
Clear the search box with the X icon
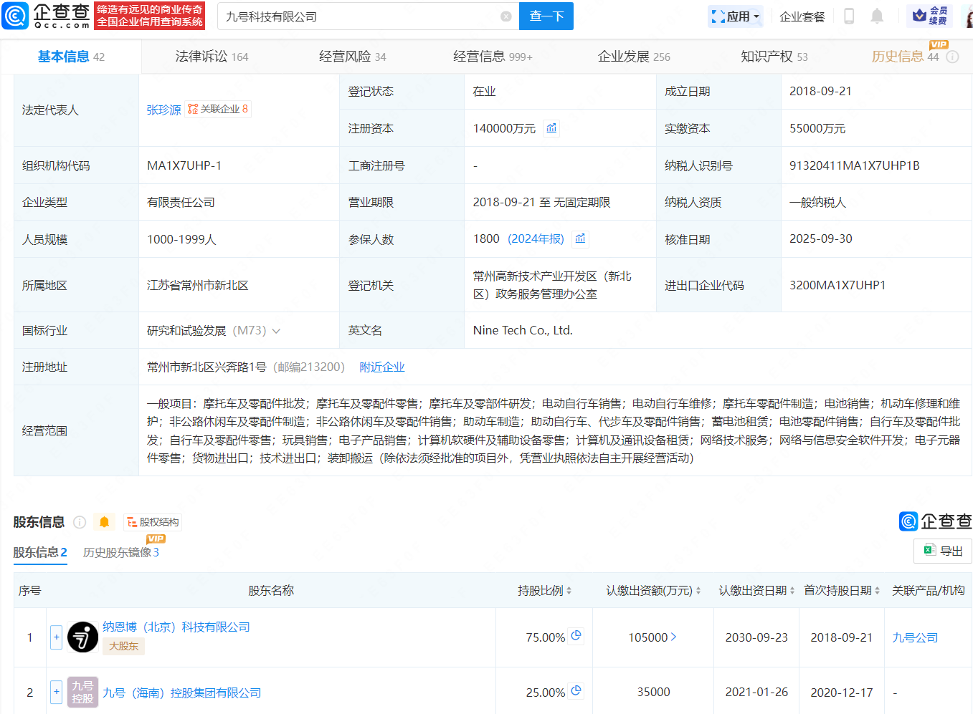pos(506,16)
